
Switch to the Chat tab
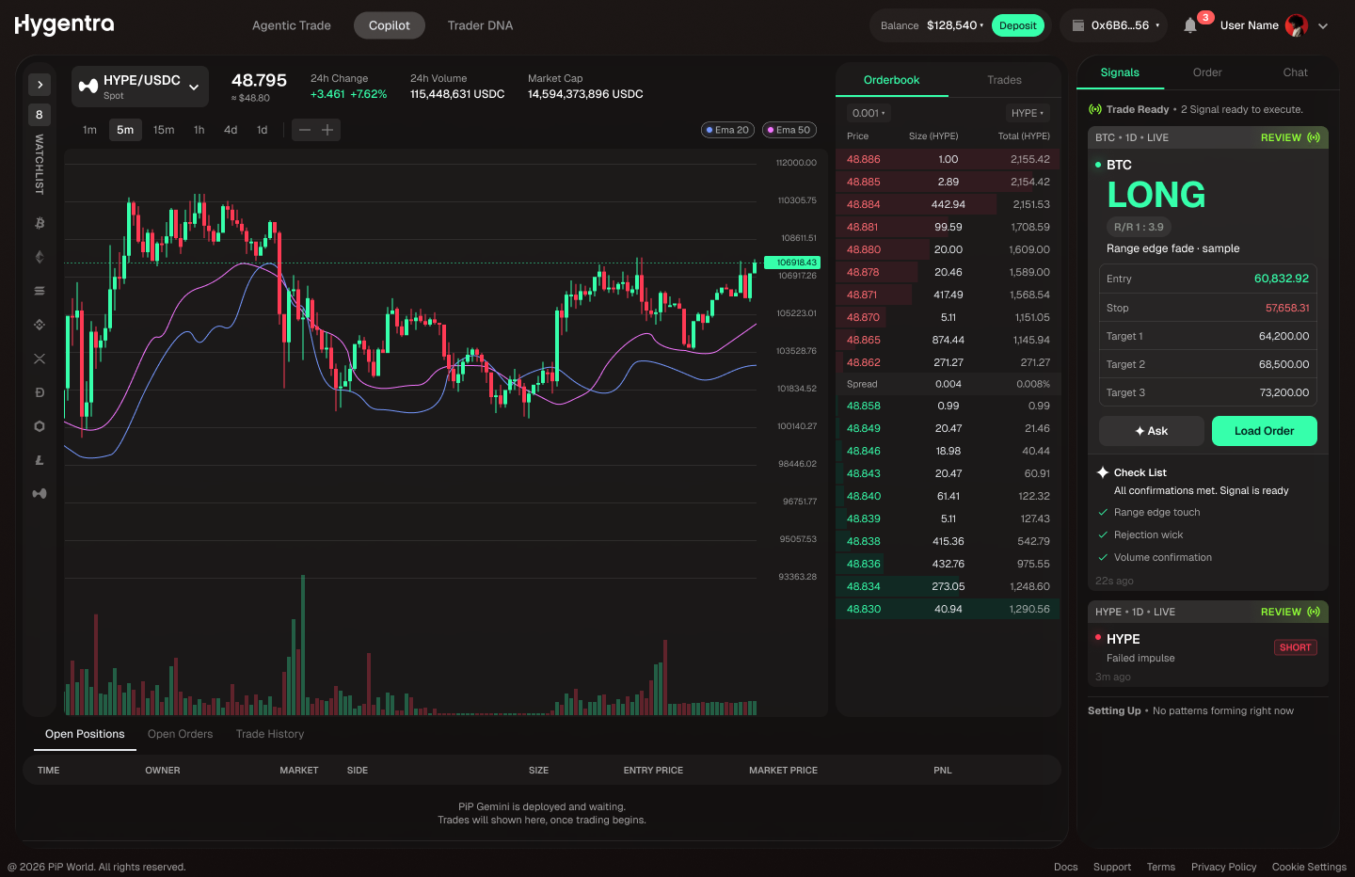click(1296, 72)
